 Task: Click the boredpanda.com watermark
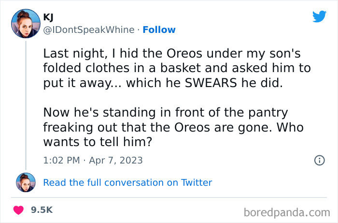(x=288, y=211)
